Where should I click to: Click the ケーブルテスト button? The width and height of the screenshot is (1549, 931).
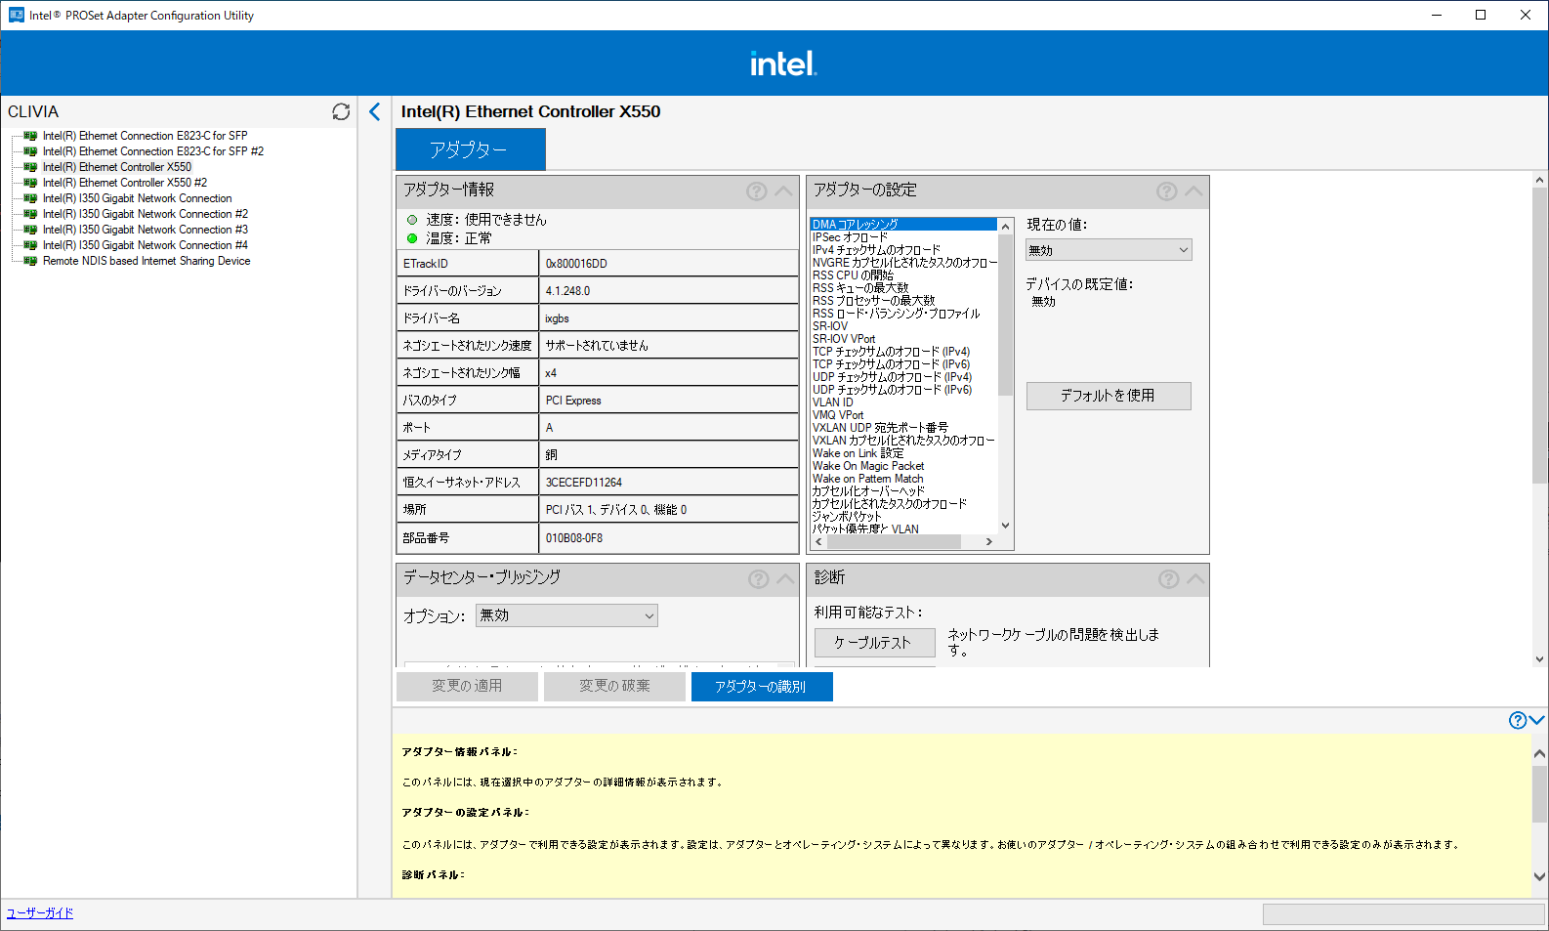pos(874,643)
